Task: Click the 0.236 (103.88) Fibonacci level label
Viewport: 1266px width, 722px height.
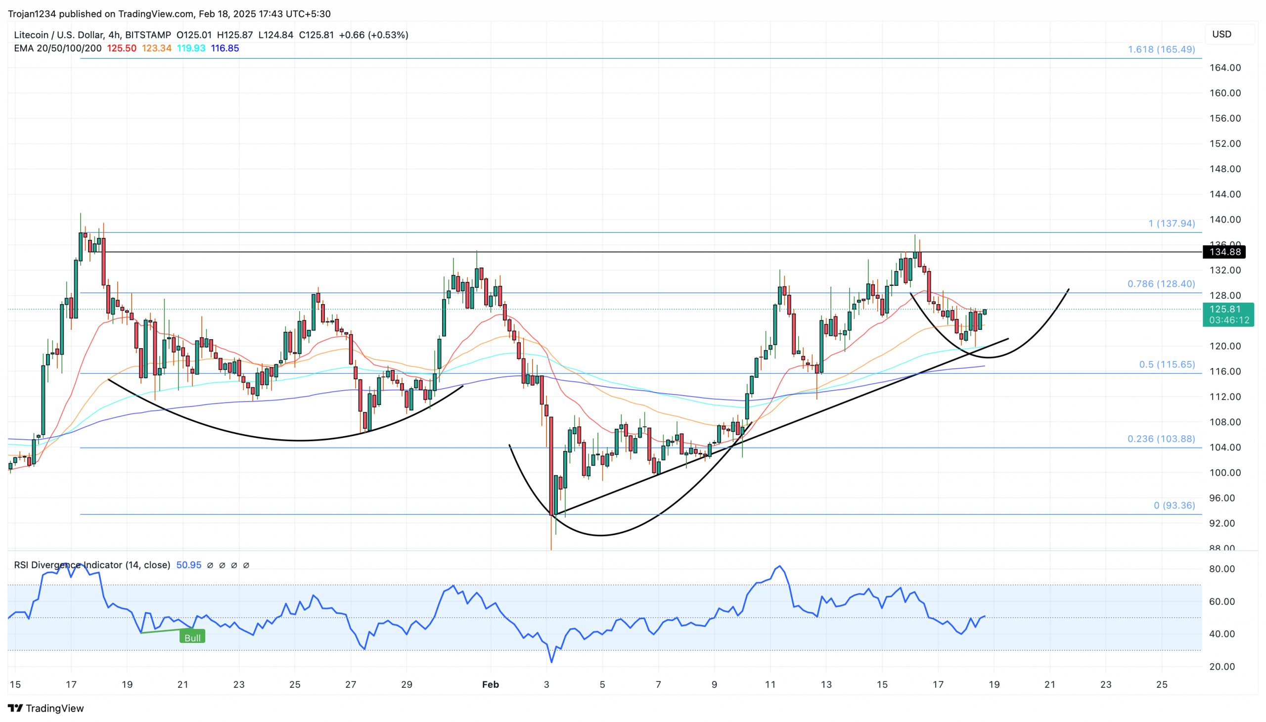Action: click(x=1161, y=439)
